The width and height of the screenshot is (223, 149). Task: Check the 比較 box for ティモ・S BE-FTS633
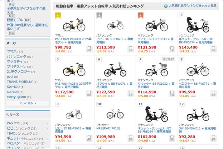[172, 49]
